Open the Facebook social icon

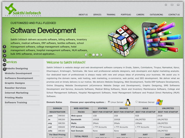[x=4, y=47]
